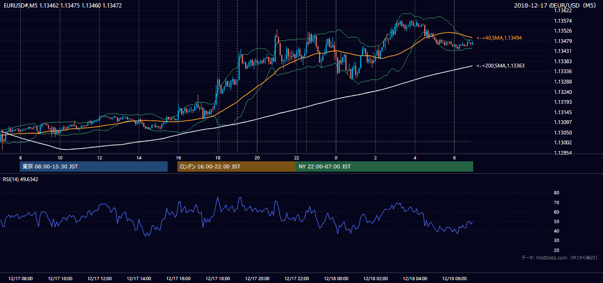Click the 1.13574 price axis label

click(563, 21)
